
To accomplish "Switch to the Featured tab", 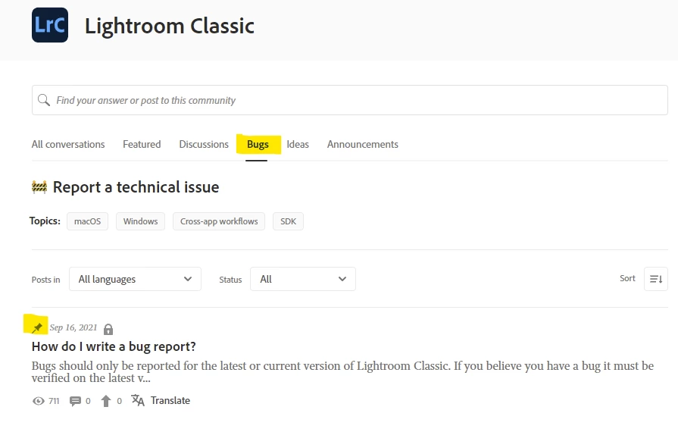I will coord(142,144).
